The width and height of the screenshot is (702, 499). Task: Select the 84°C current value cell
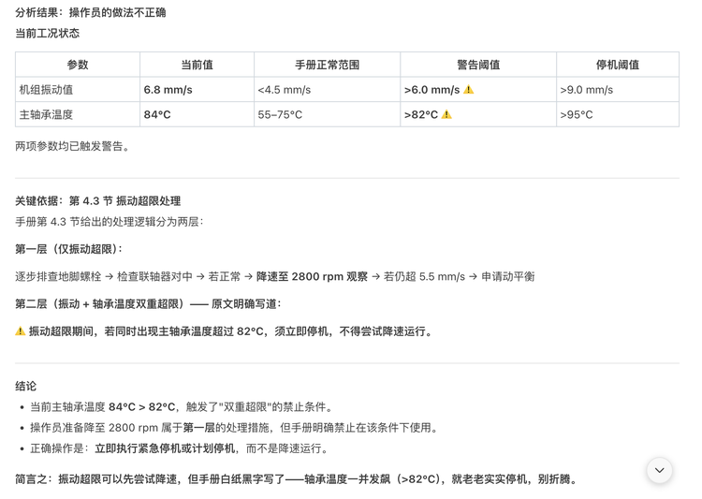click(157, 114)
